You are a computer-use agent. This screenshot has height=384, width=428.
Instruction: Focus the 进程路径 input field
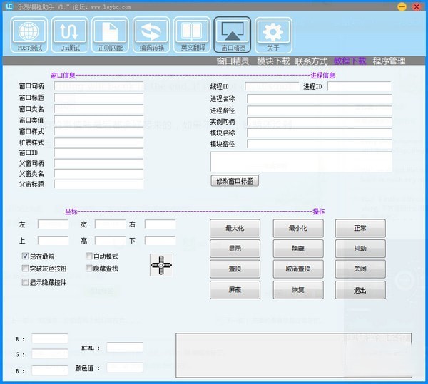pyautogui.click(x=320, y=110)
